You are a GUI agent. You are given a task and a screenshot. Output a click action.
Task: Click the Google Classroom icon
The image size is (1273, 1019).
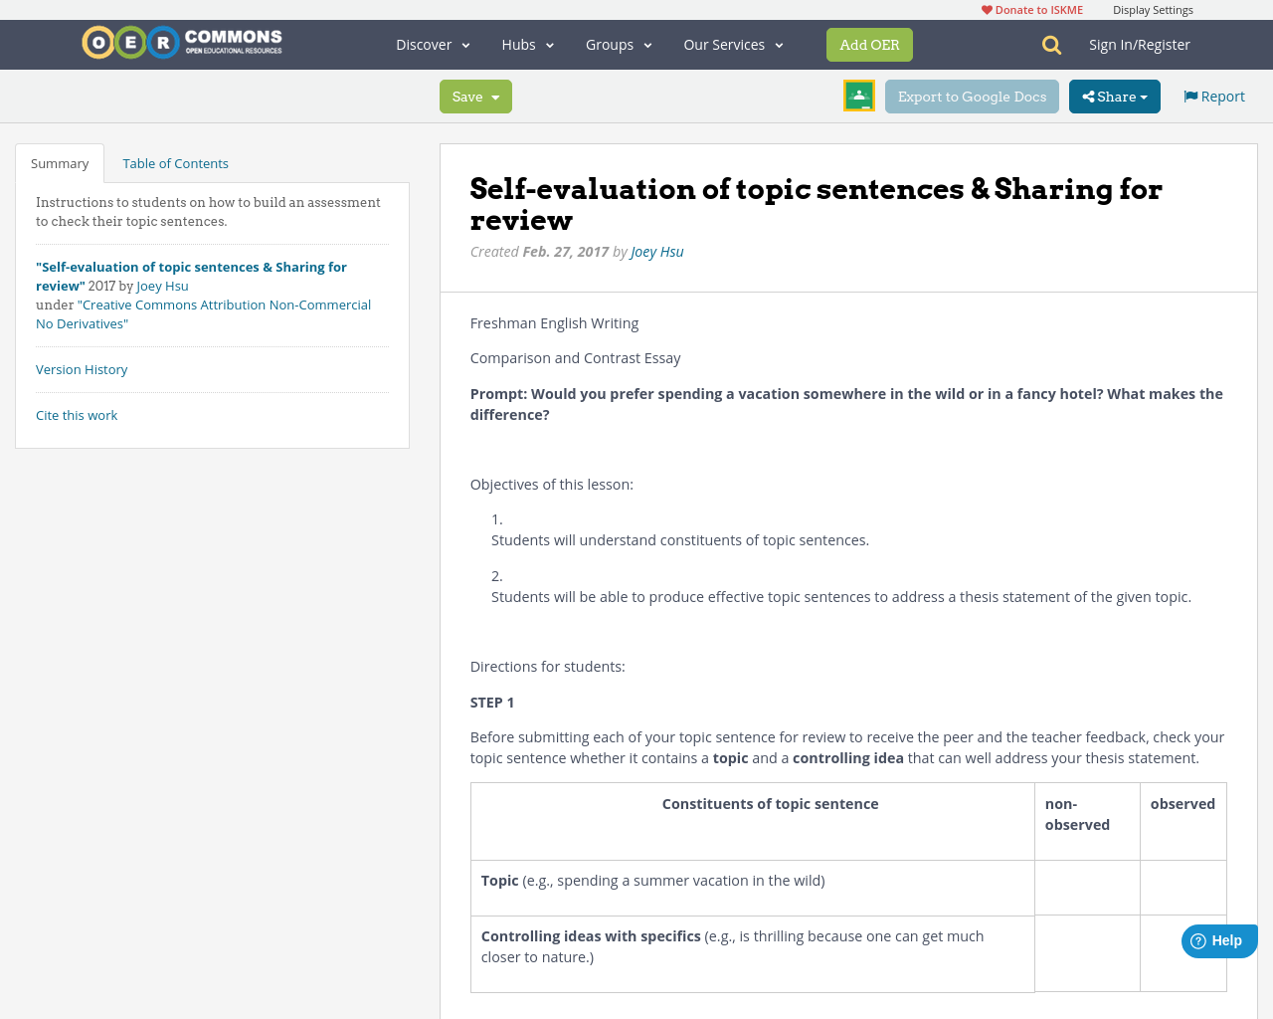(x=859, y=96)
